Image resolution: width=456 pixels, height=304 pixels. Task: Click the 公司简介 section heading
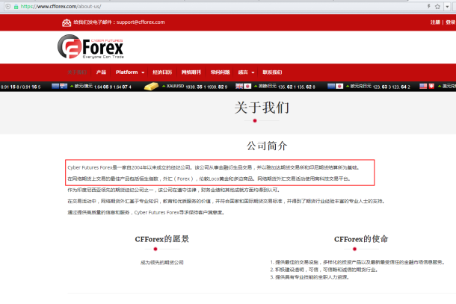(x=267, y=146)
